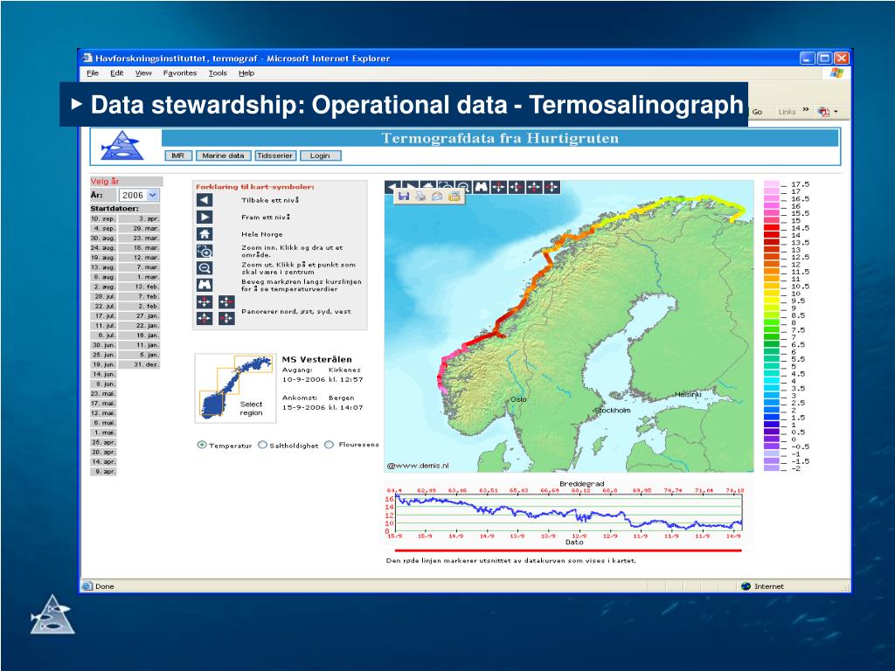Click the Tidsserier button
Image resolution: width=895 pixels, height=671 pixels.
click(x=275, y=156)
